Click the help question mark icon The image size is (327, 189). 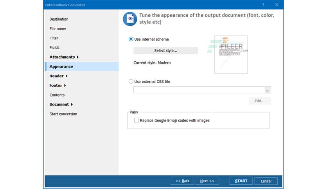[263, 5]
